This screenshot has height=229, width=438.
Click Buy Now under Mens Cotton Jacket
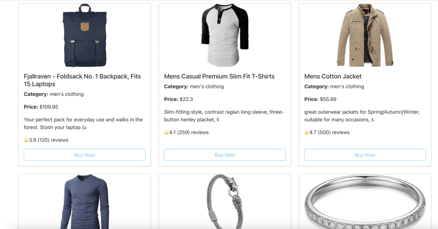tap(365, 155)
